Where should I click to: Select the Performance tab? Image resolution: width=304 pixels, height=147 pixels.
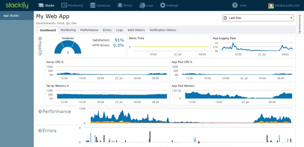(89, 30)
